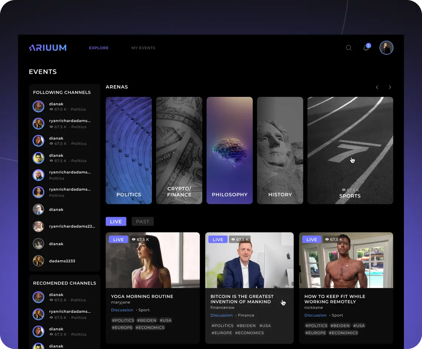Open the Sports arena card

pyautogui.click(x=350, y=150)
